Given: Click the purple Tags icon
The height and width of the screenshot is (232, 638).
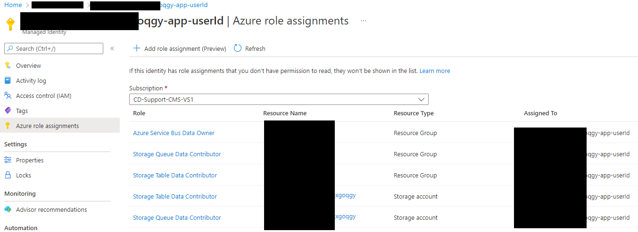Looking at the screenshot, I should [x=8, y=111].
